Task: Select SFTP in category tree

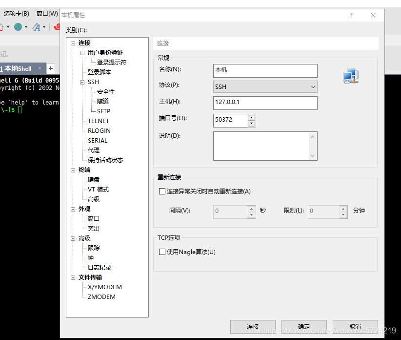Action: click(x=103, y=111)
